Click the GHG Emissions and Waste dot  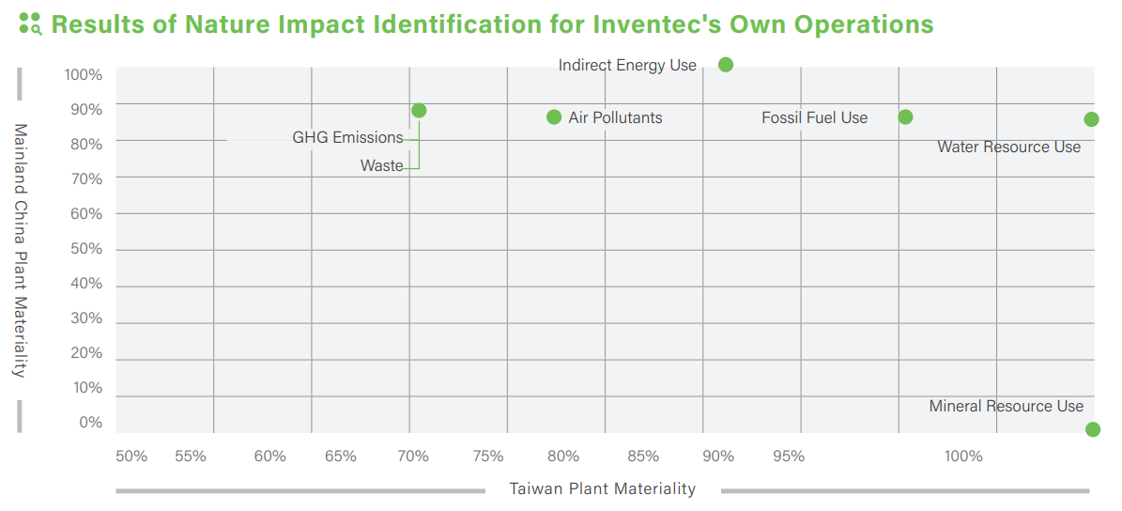tap(419, 111)
